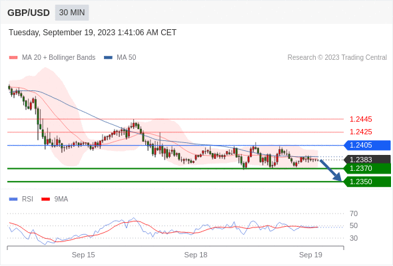
Task: Select the 1.2405 blue pivot price tag
Action: pos(367,145)
